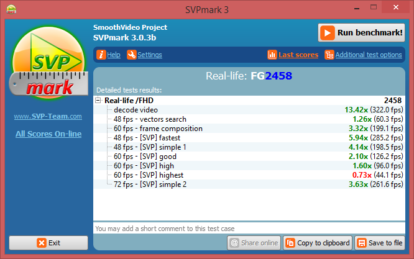The height and width of the screenshot is (259, 414).
Task: Select 60 fps - [SVP] good row
Action: pos(249,157)
